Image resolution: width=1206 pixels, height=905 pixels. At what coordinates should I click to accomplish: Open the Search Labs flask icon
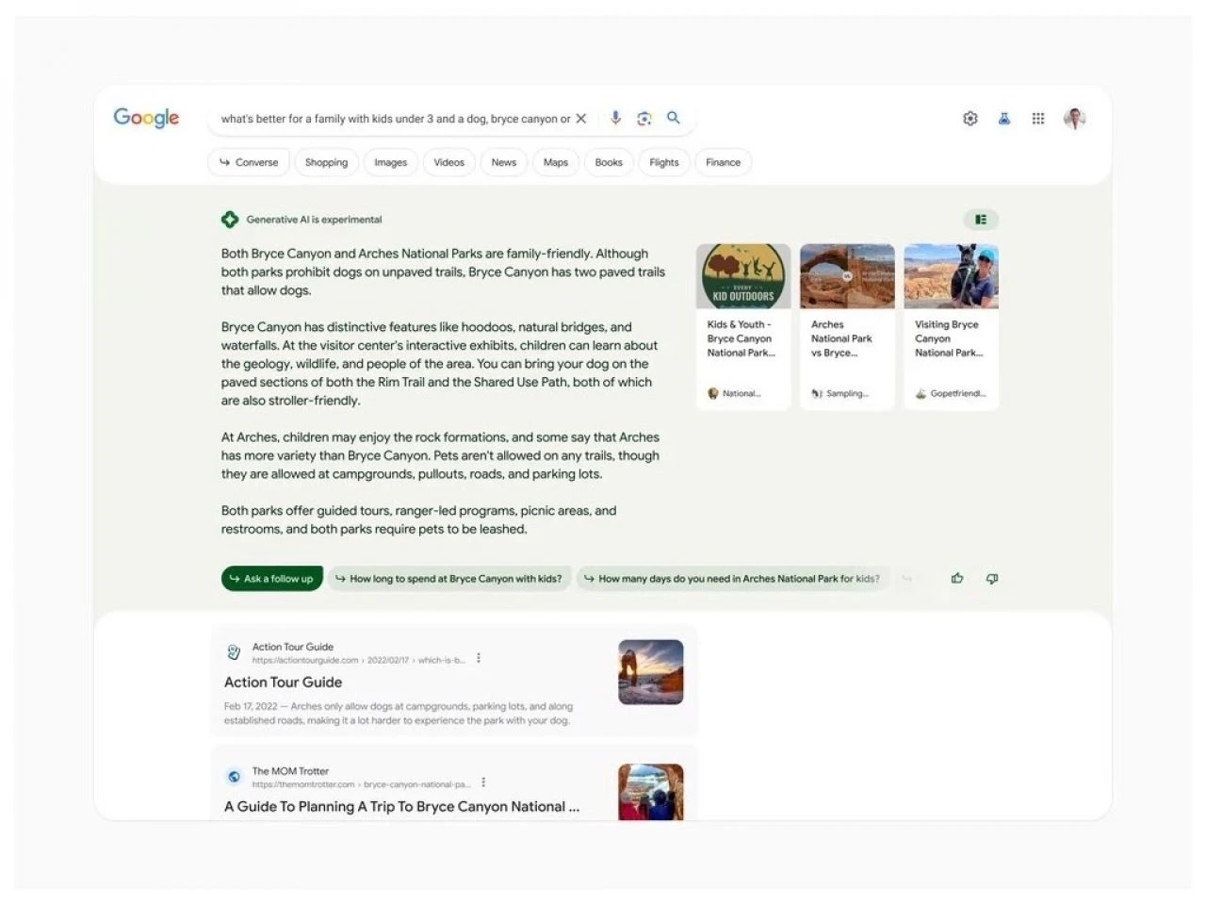pyautogui.click(x=1004, y=118)
